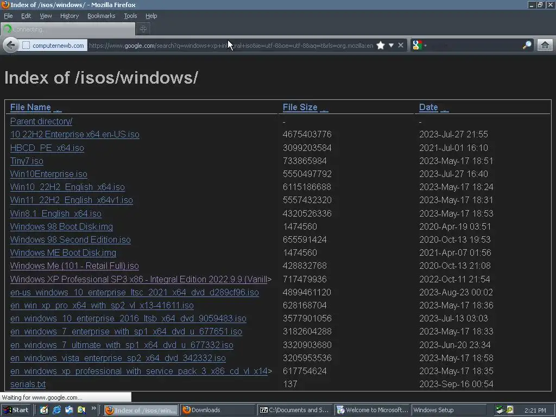Switch to the 7-Zip C:\Documents taskbar window
This screenshot has height=417, width=556.
[294, 410]
